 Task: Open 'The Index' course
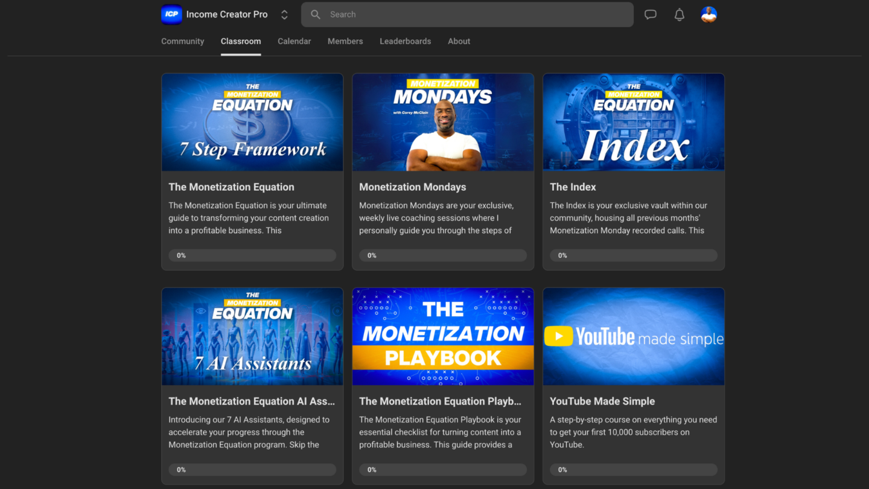572,187
